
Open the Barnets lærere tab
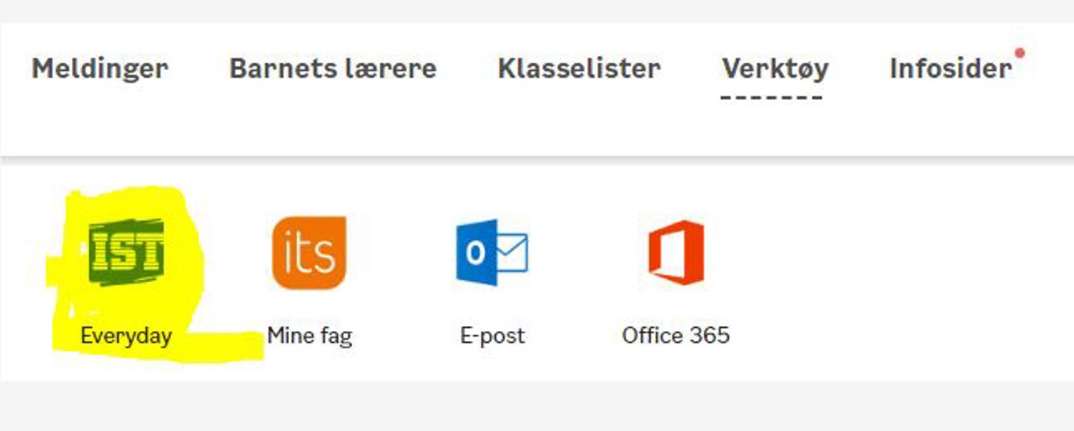[332, 69]
